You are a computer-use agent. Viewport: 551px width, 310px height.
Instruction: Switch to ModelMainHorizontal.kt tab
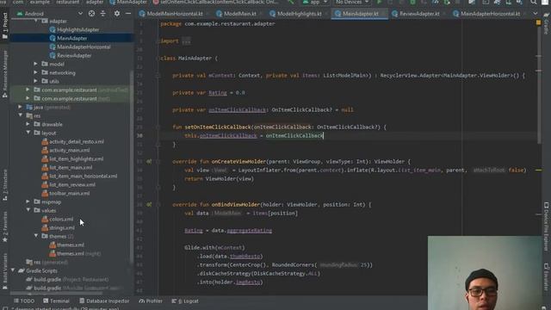point(171,14)
